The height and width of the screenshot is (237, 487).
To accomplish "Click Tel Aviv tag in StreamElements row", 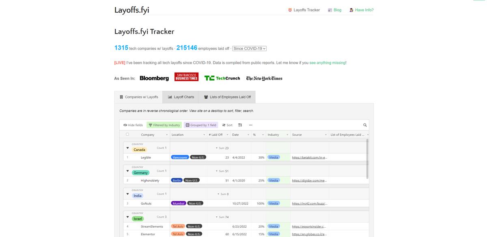I will pos(178,226).
